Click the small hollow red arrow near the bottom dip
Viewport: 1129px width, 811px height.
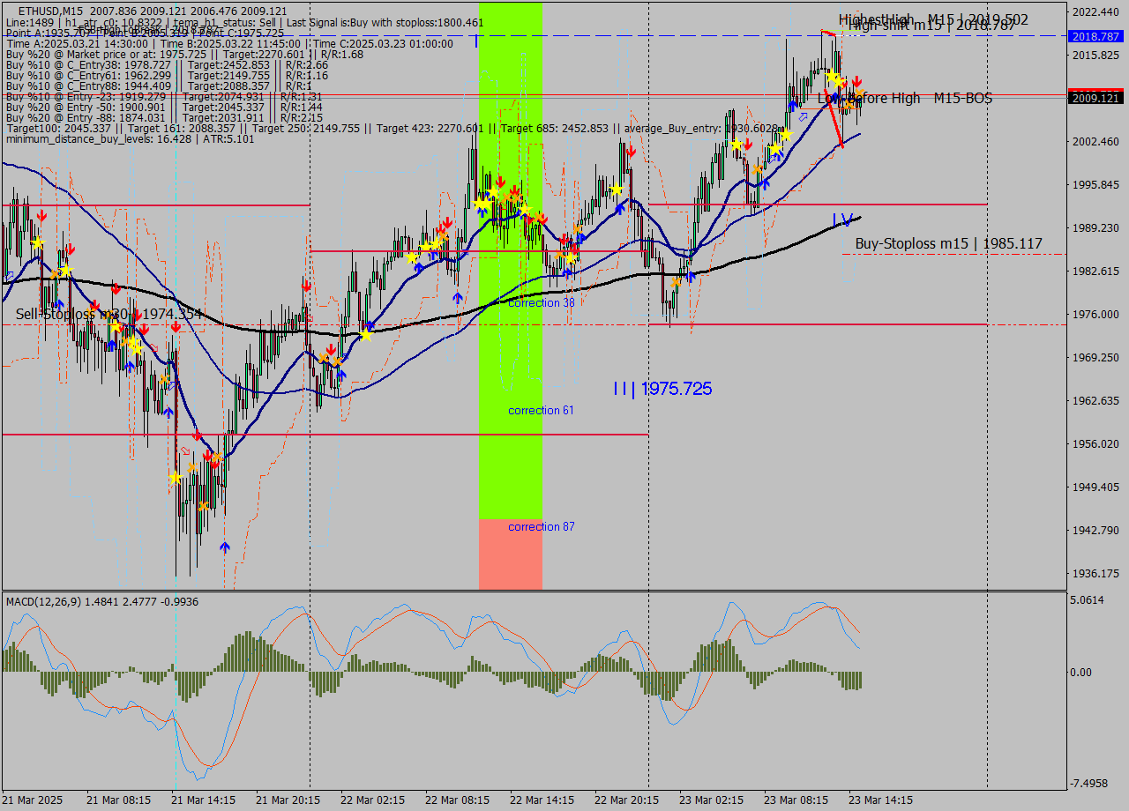tap(185, 450)
